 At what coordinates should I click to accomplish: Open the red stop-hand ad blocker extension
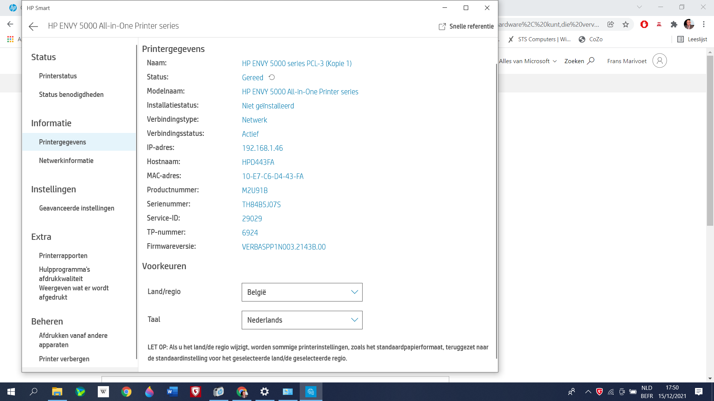click(x=644, y=24)
